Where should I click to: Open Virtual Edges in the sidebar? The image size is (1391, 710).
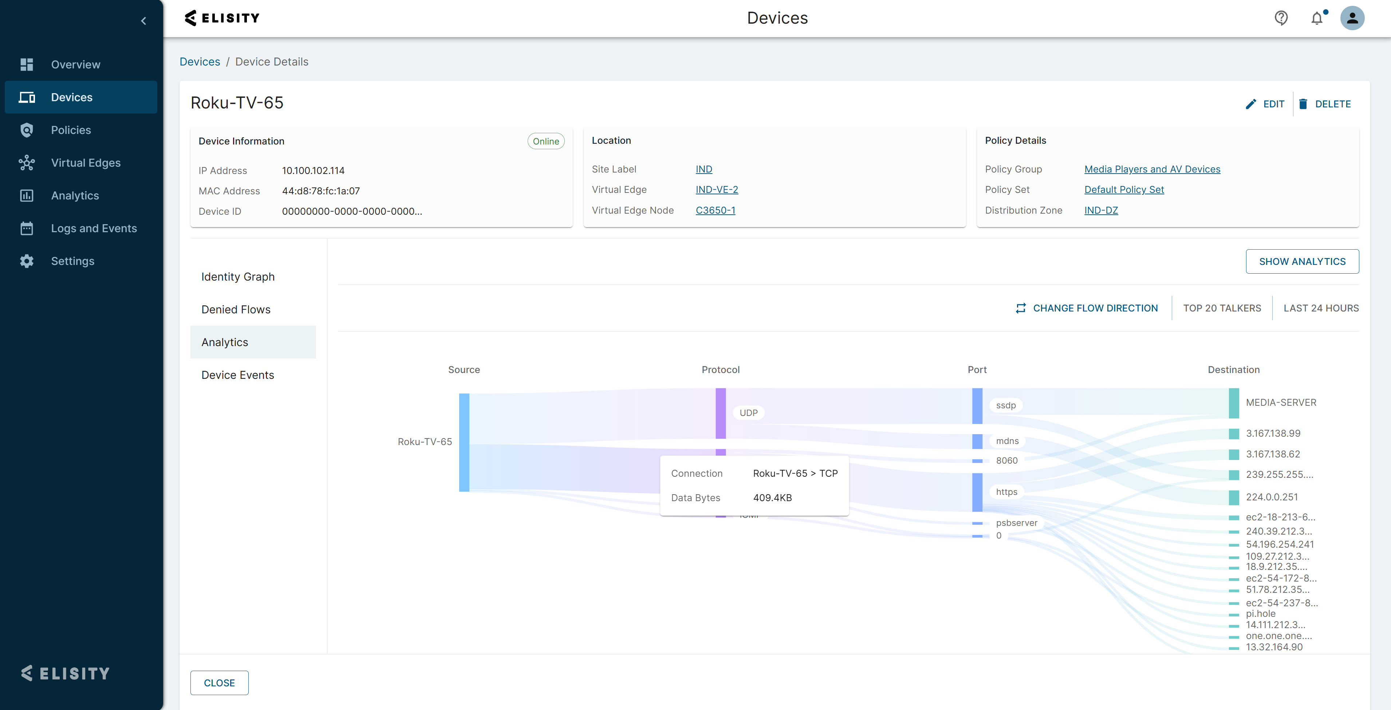coord(81,163)
